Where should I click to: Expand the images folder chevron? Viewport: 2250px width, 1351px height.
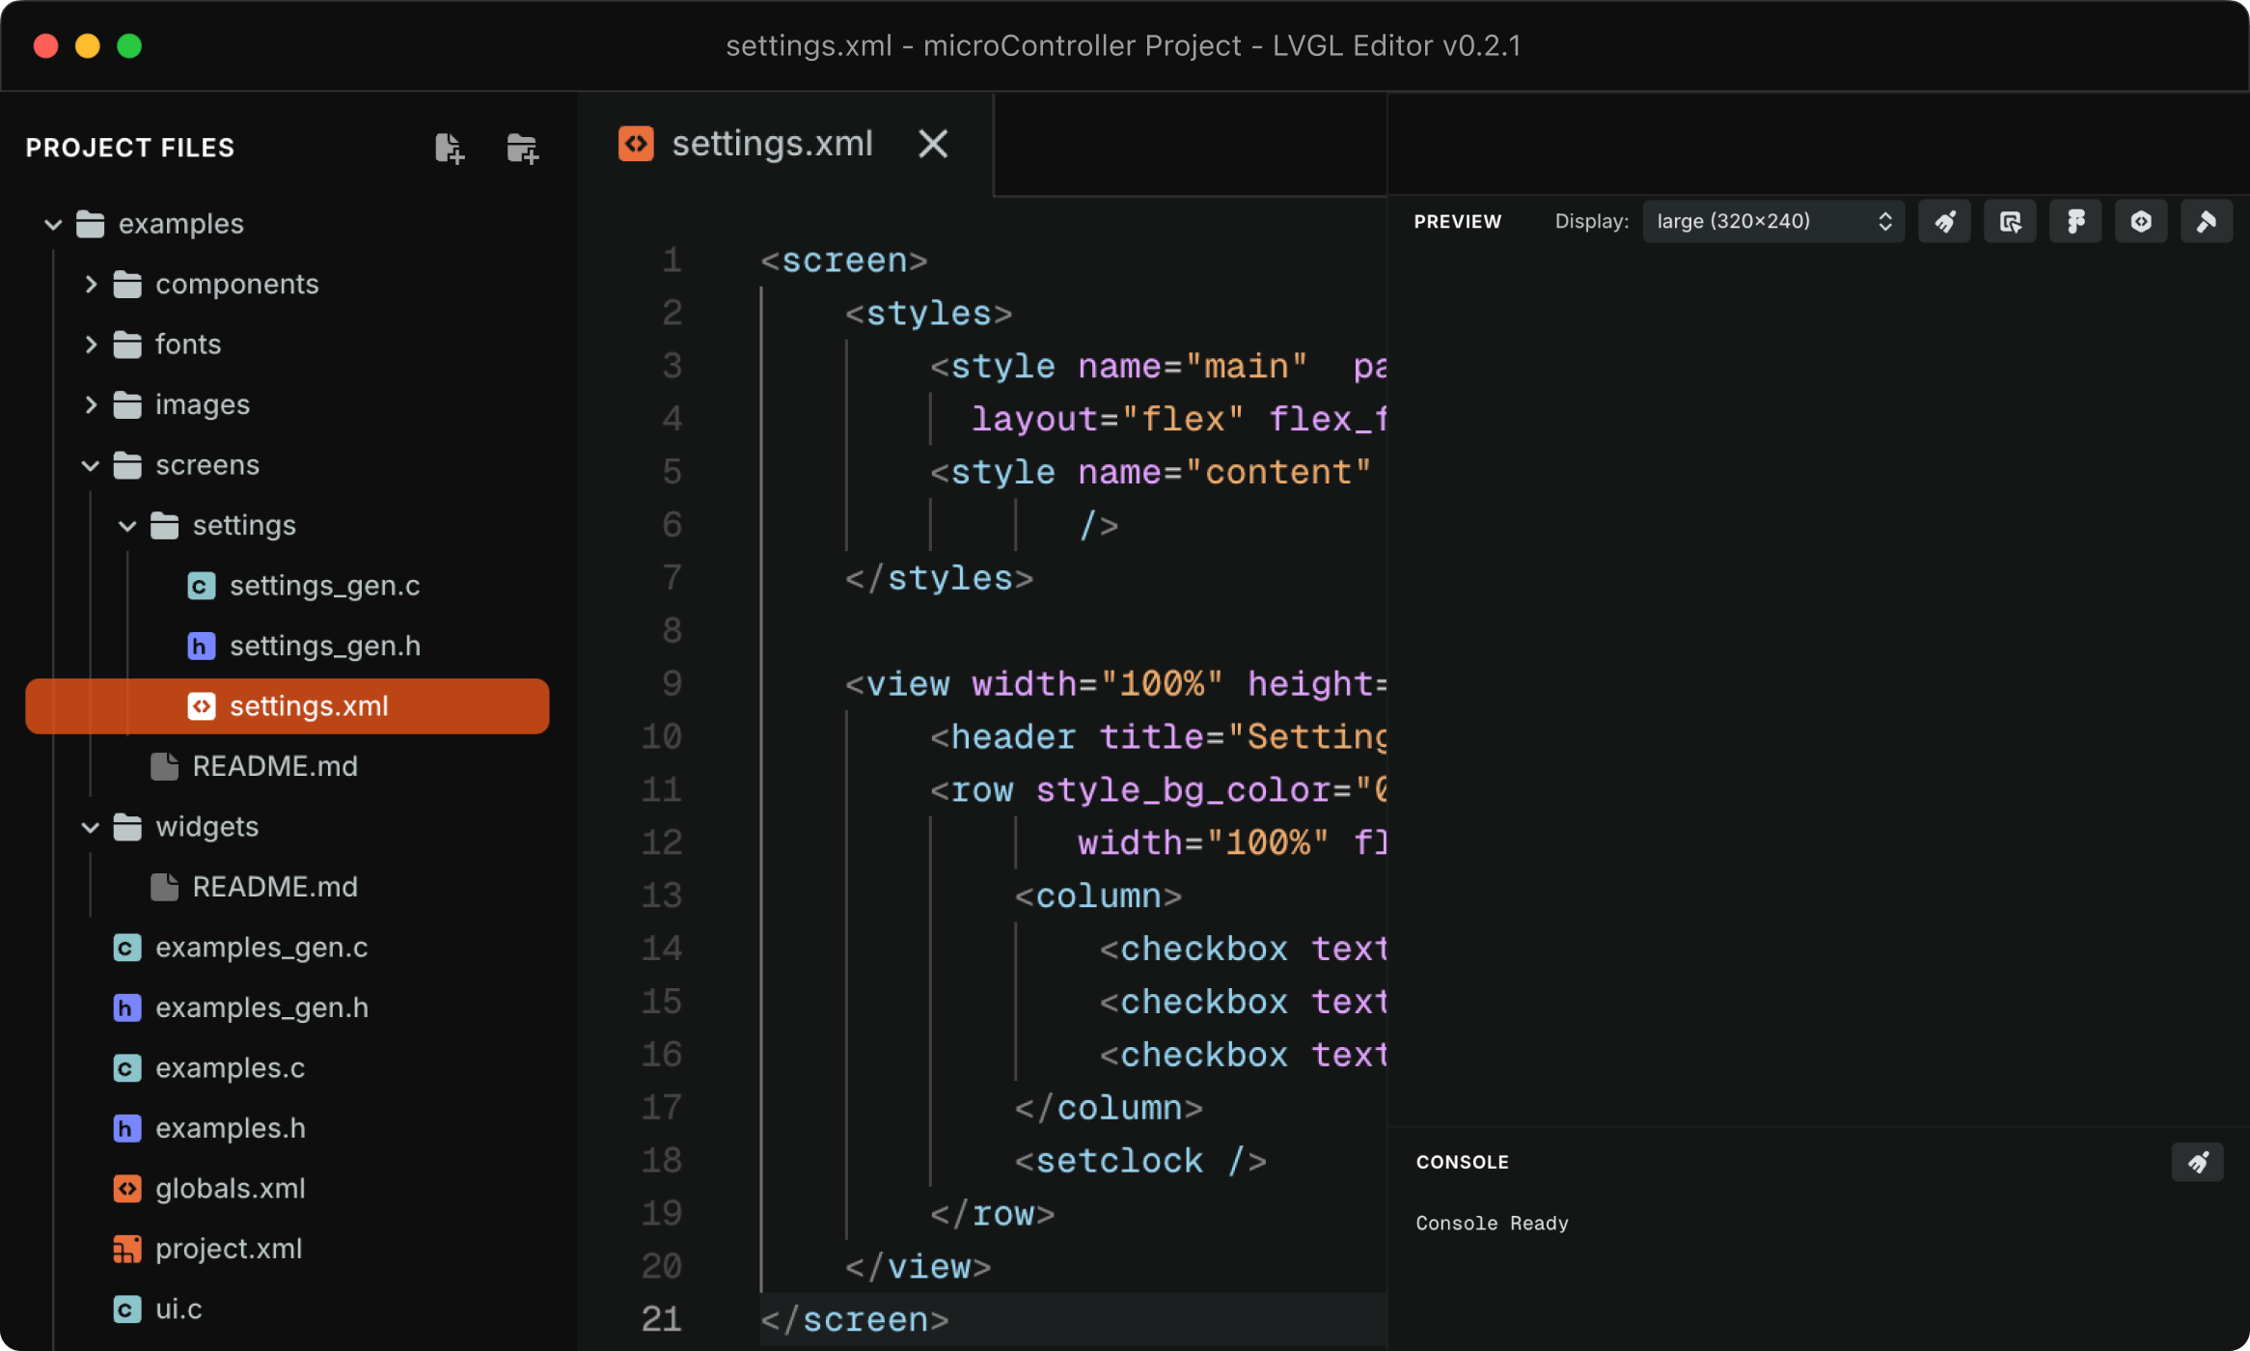[x=91, y=405]
